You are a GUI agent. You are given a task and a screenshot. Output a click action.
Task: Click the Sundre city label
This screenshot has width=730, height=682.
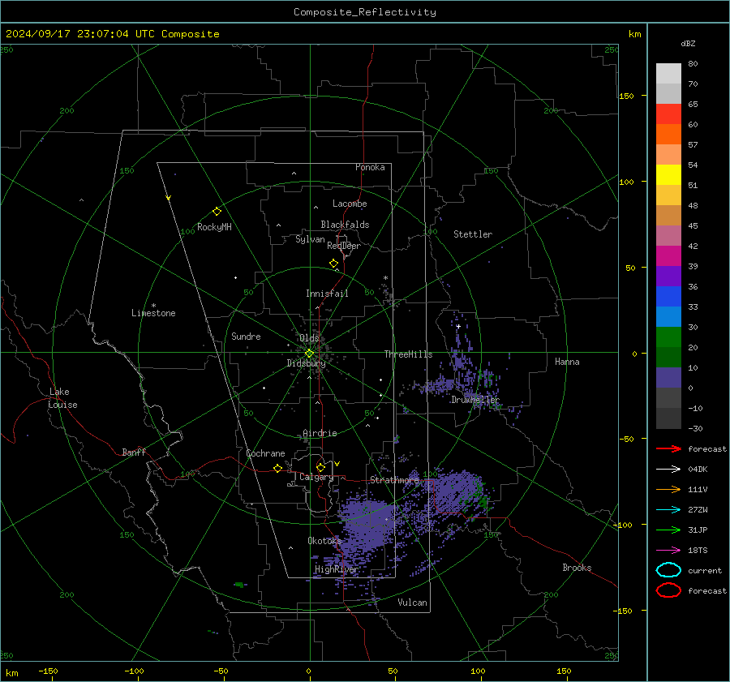click(246, 336)
